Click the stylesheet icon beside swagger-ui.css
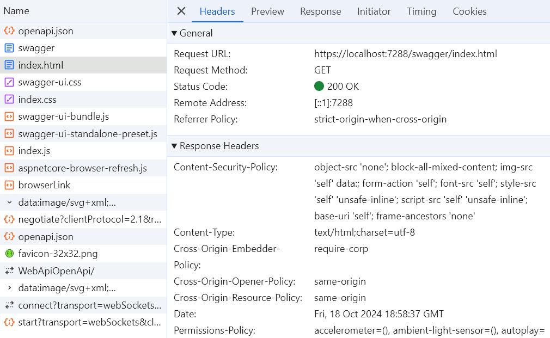Viewport: 550px width, 338px height. 9,82
